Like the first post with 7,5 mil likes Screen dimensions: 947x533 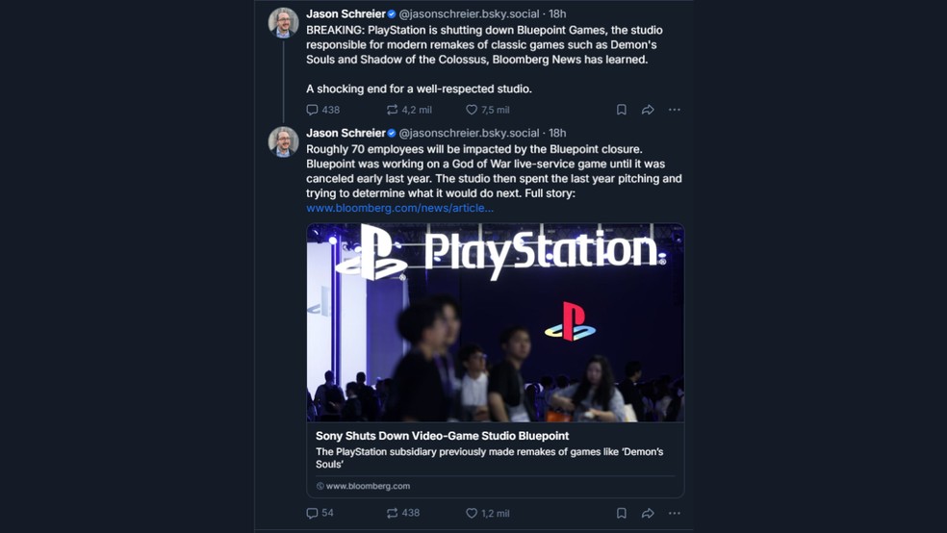pyautogui.click(x=472, y=110)
